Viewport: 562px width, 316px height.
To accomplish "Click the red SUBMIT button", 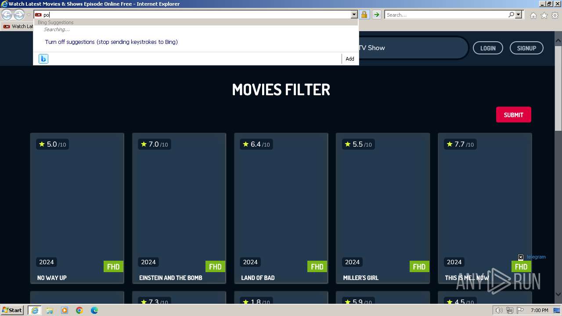I will click(x=513, y=115).
